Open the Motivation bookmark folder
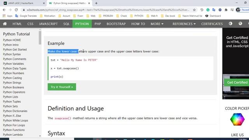 click(47, 16)
